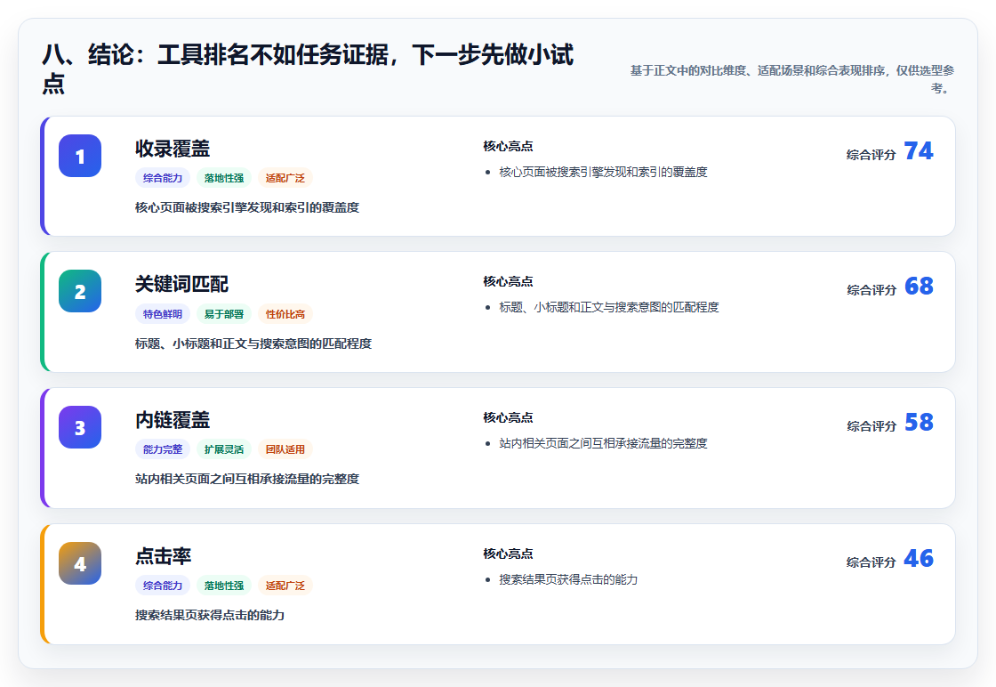Select the 团队适用 tag
The width and height of the screenshot is (996, 687).
pyautogui.click(x=285, y=449)
